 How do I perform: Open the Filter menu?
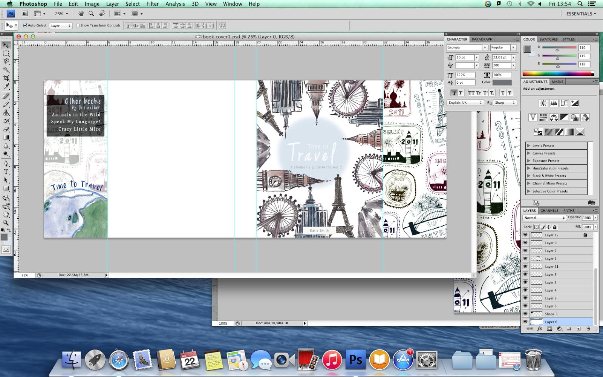pos(152,4)
